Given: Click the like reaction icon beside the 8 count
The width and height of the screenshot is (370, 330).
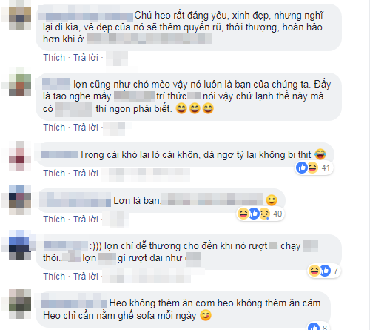Looking at the screenshot, I should coord(314,327).
